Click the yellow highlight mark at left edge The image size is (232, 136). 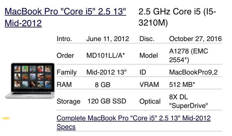pos(6,118)
